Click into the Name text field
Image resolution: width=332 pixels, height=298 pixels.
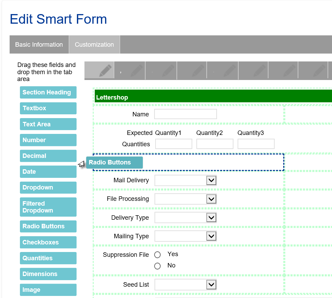(x=185, y=114)
